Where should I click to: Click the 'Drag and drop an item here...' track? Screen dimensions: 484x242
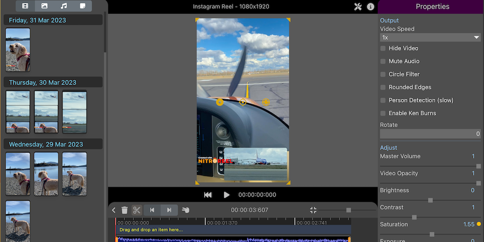point(233,230)
